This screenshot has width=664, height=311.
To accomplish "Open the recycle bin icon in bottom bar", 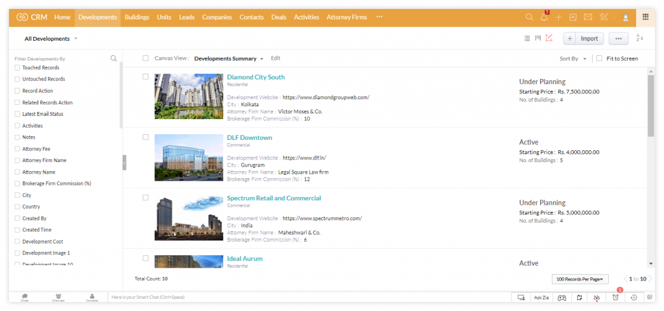I will pyautogui.click(x=650, y=297).
